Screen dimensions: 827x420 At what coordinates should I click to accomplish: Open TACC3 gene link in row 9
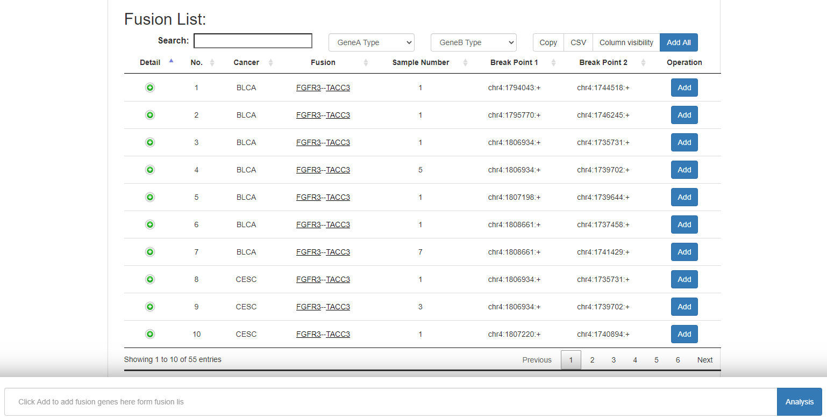(338, 307)
